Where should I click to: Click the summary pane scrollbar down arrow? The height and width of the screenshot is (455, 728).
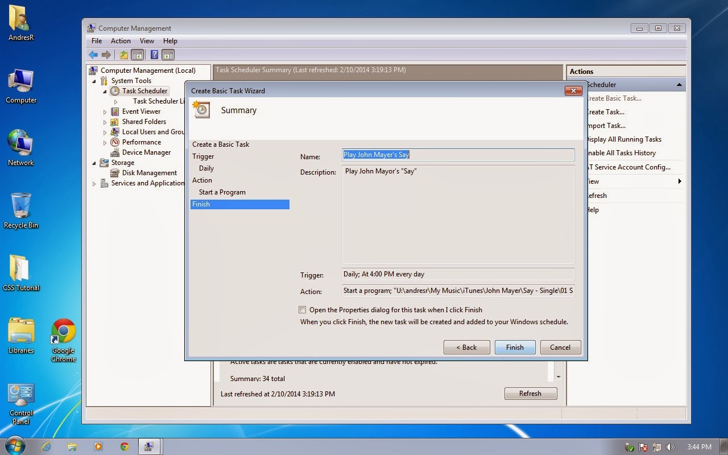pos(559,377)
